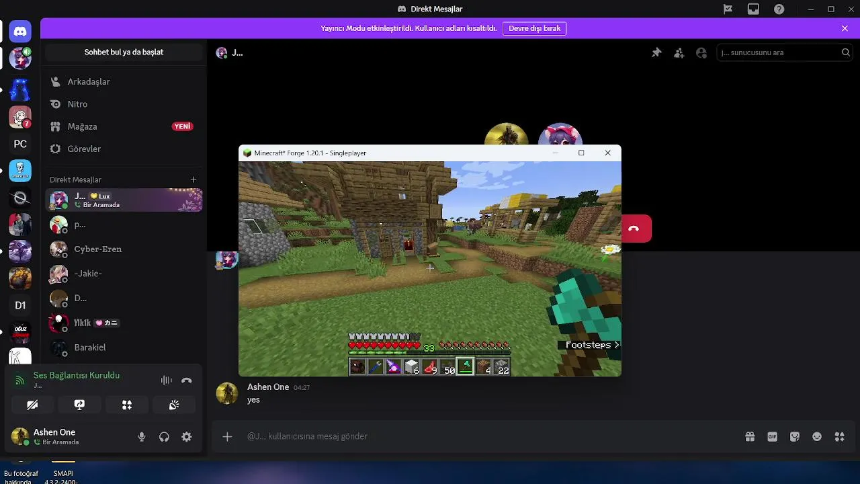Deafen using the headphones icon
The height and width of the screenshot is (484, 860).
point(164,437)
